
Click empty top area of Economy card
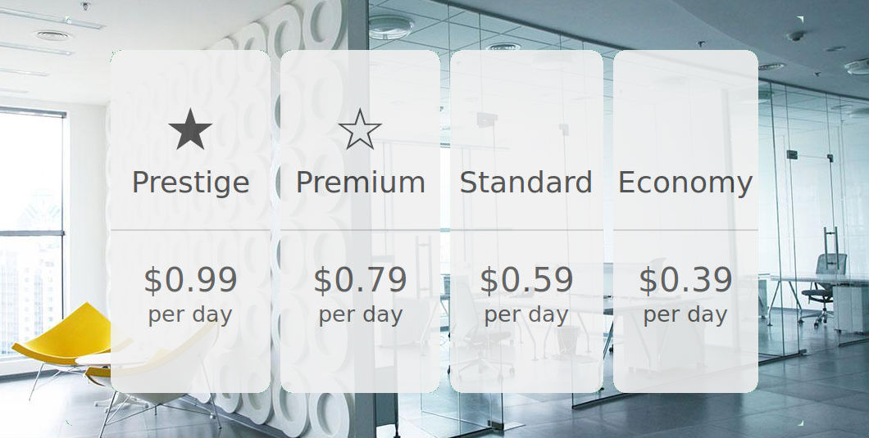tap(685, 106)
